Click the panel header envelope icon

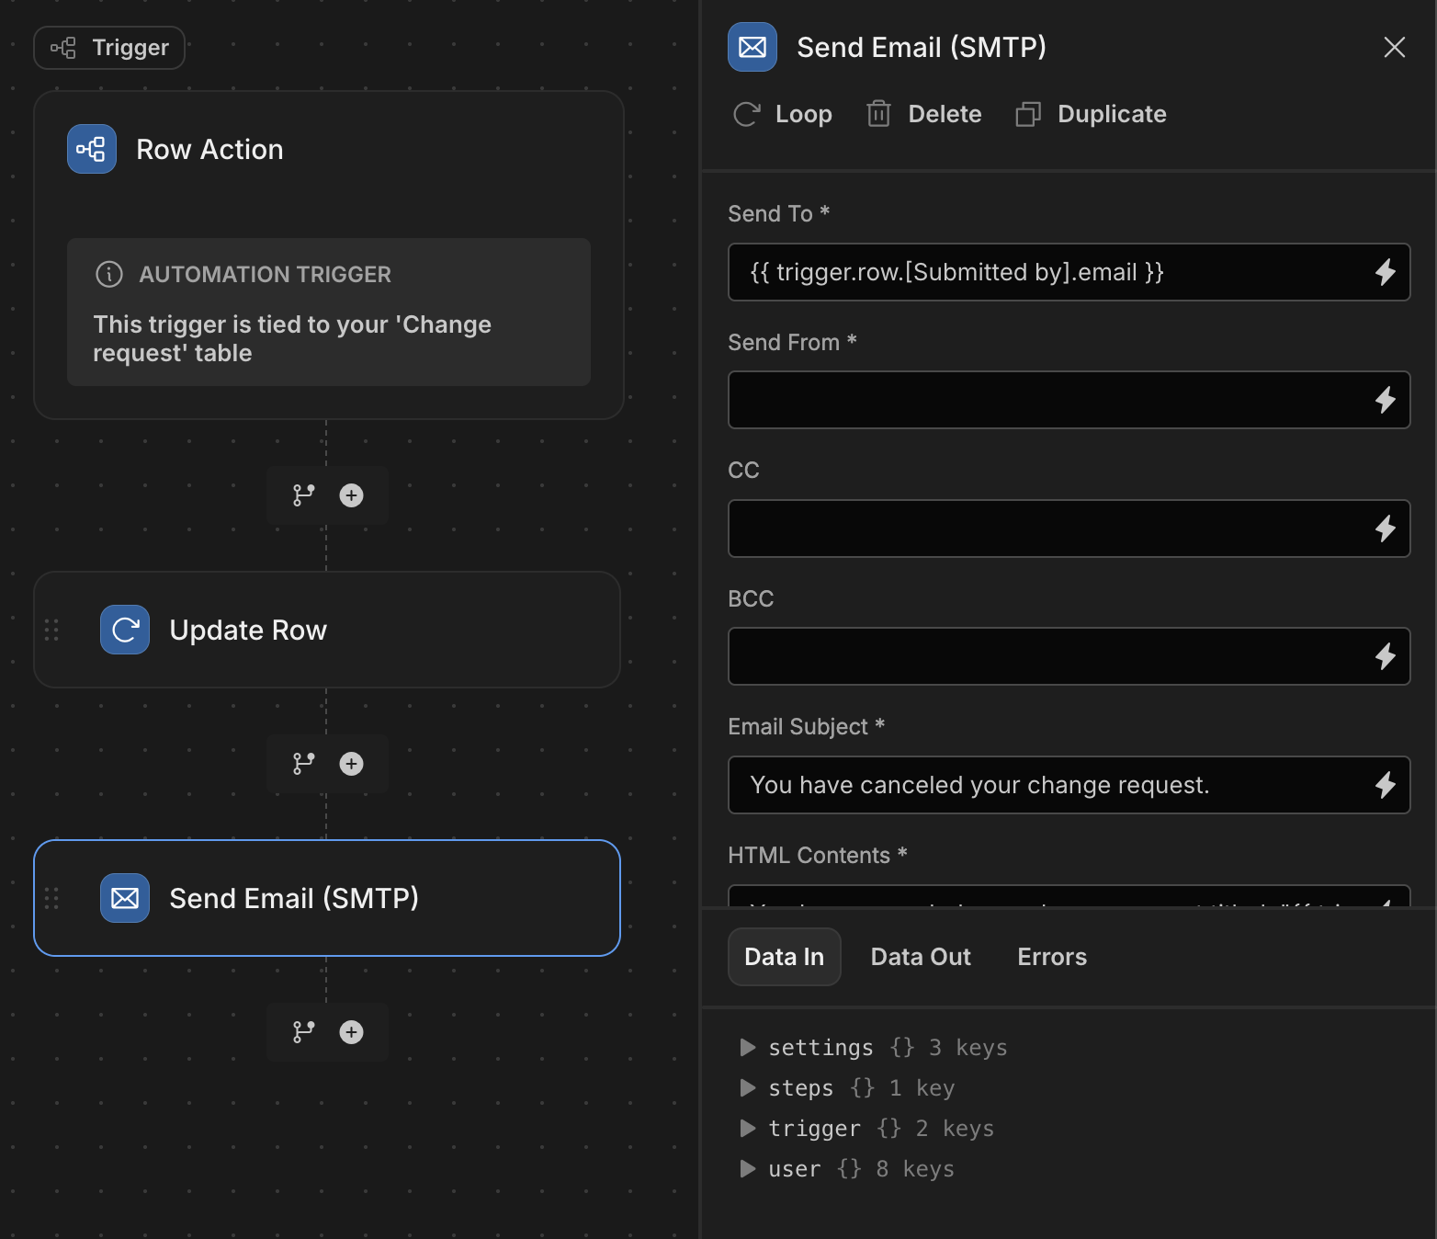(752, 47)
